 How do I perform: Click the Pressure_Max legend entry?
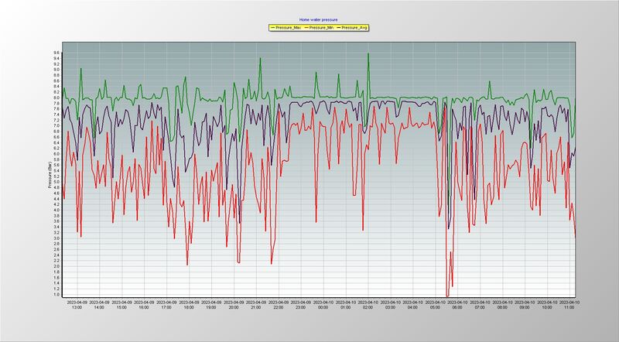coord(286,28)
